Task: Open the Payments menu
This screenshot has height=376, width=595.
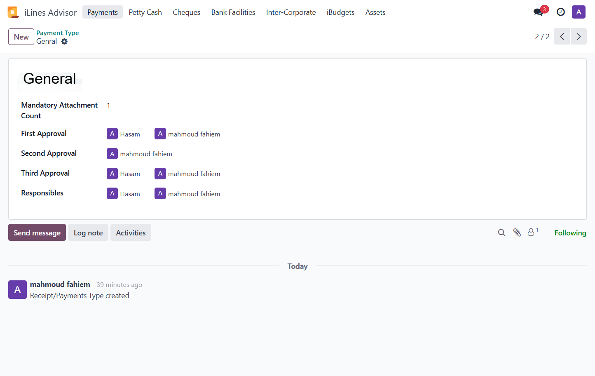Action: [103, 12]
